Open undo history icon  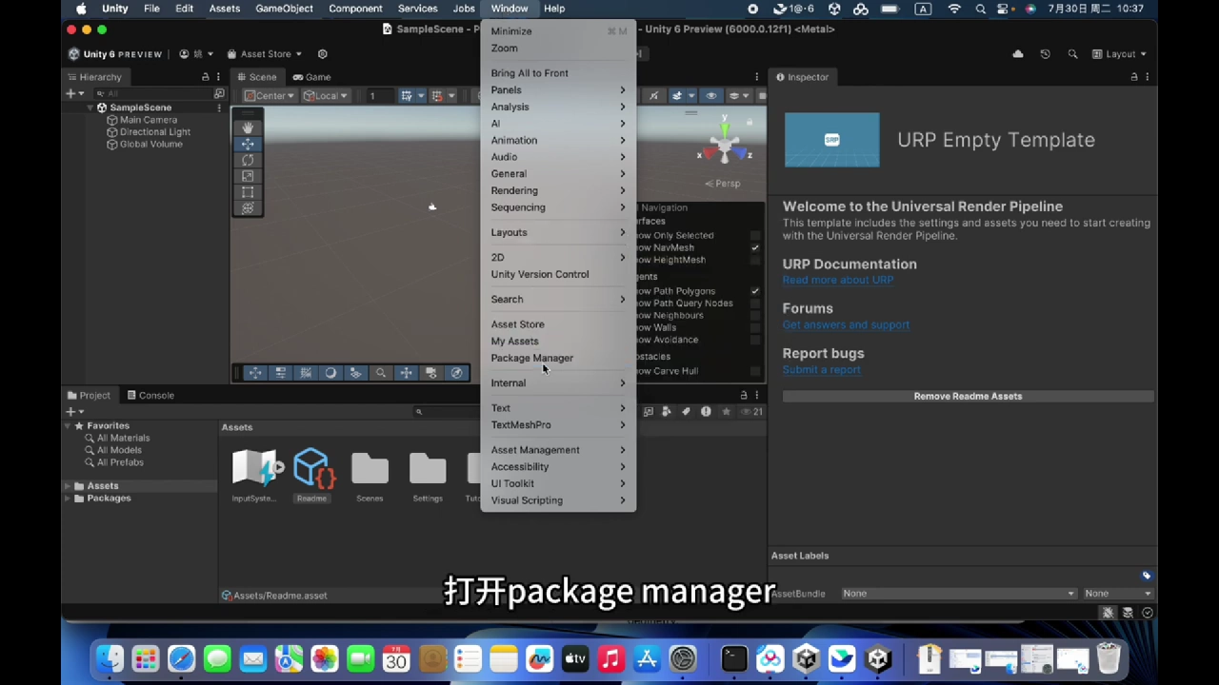coord(1045,54)
